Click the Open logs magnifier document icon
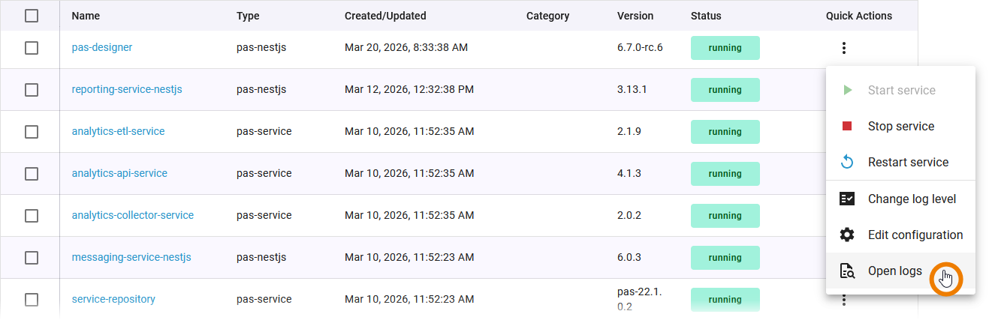Image resolution: width=992 pixels, height=320 pixels. pos(847,271)
